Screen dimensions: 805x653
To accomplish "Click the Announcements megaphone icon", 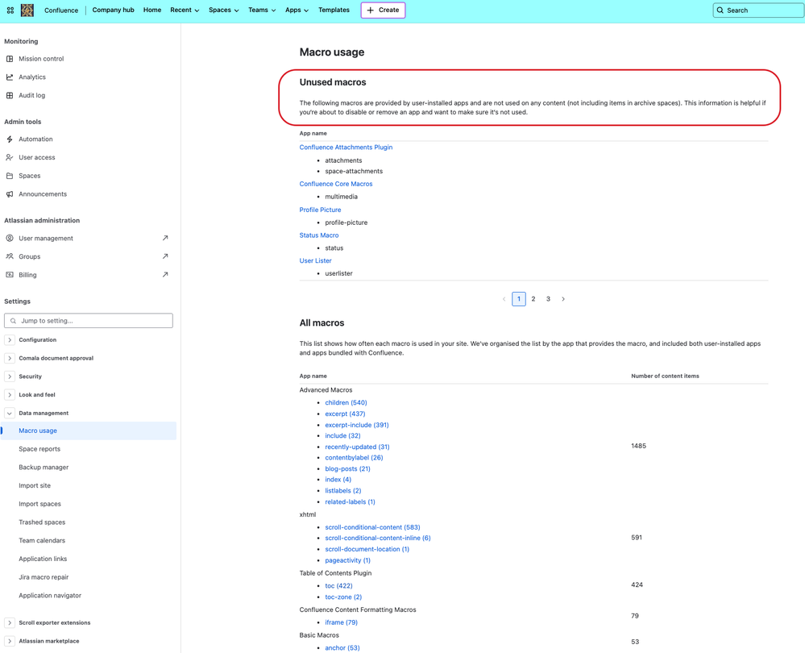I will click(x=10, y=194).
